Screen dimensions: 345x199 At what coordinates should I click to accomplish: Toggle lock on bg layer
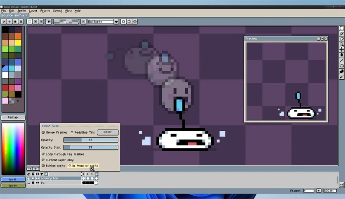pyautogui.click(x=33, y=183)
